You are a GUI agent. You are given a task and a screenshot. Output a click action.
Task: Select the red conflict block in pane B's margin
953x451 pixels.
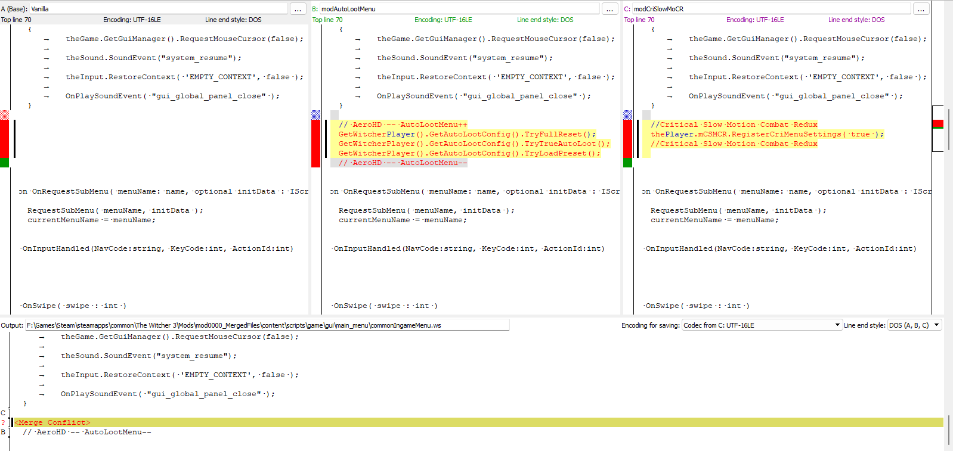pos(316,144)
